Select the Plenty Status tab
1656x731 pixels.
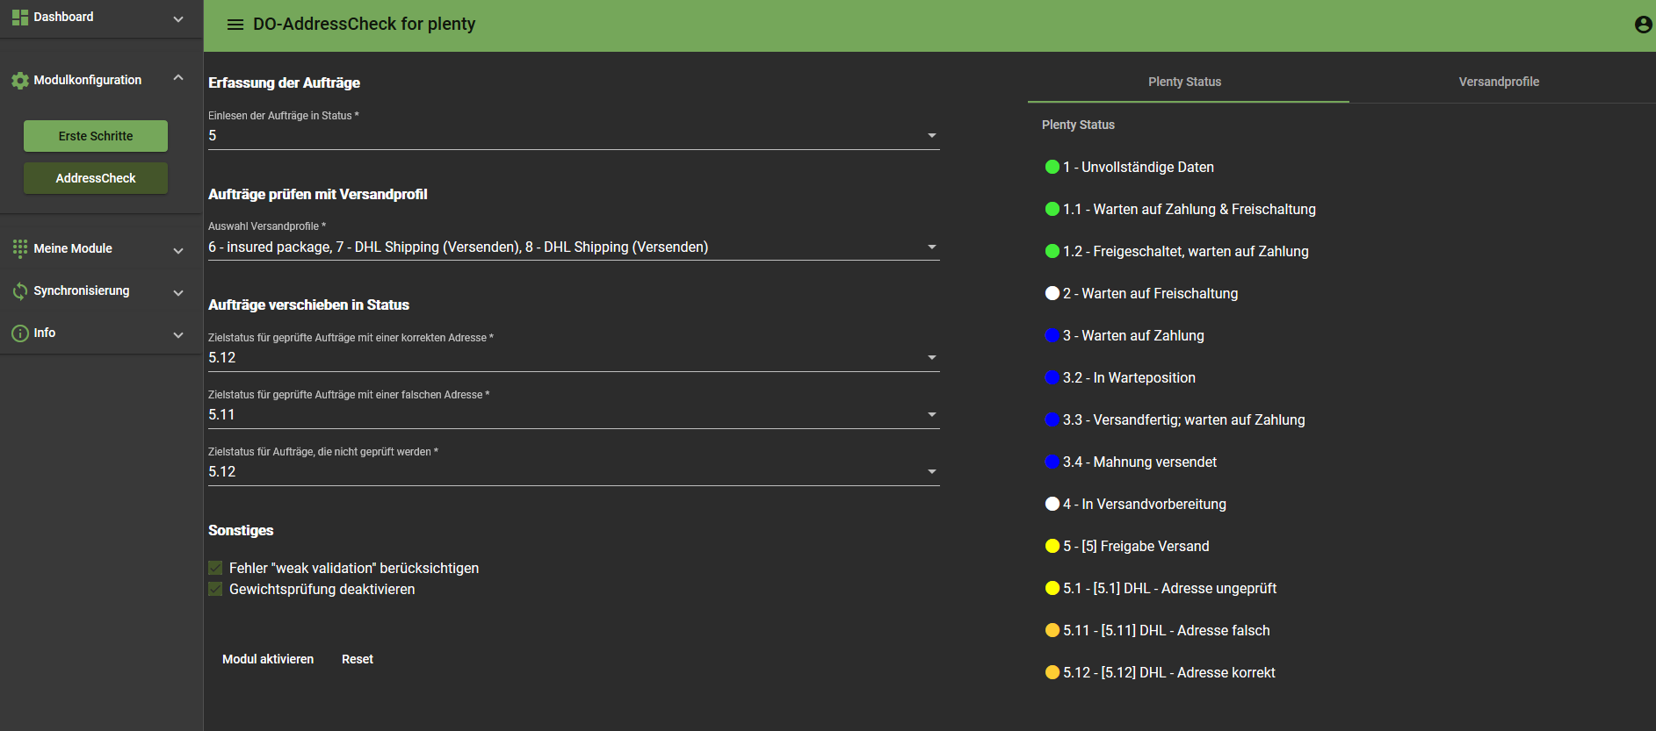tap(1184, 82)
